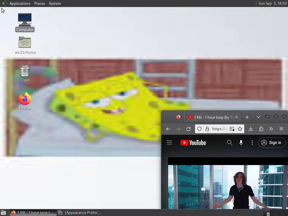Open the Places menu
Screen dimensions: 288x216
[x=39, y=3]
